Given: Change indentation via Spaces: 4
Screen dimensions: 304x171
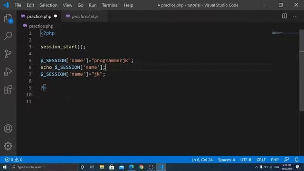Looking at the screenshot, I should pos(226,160).
